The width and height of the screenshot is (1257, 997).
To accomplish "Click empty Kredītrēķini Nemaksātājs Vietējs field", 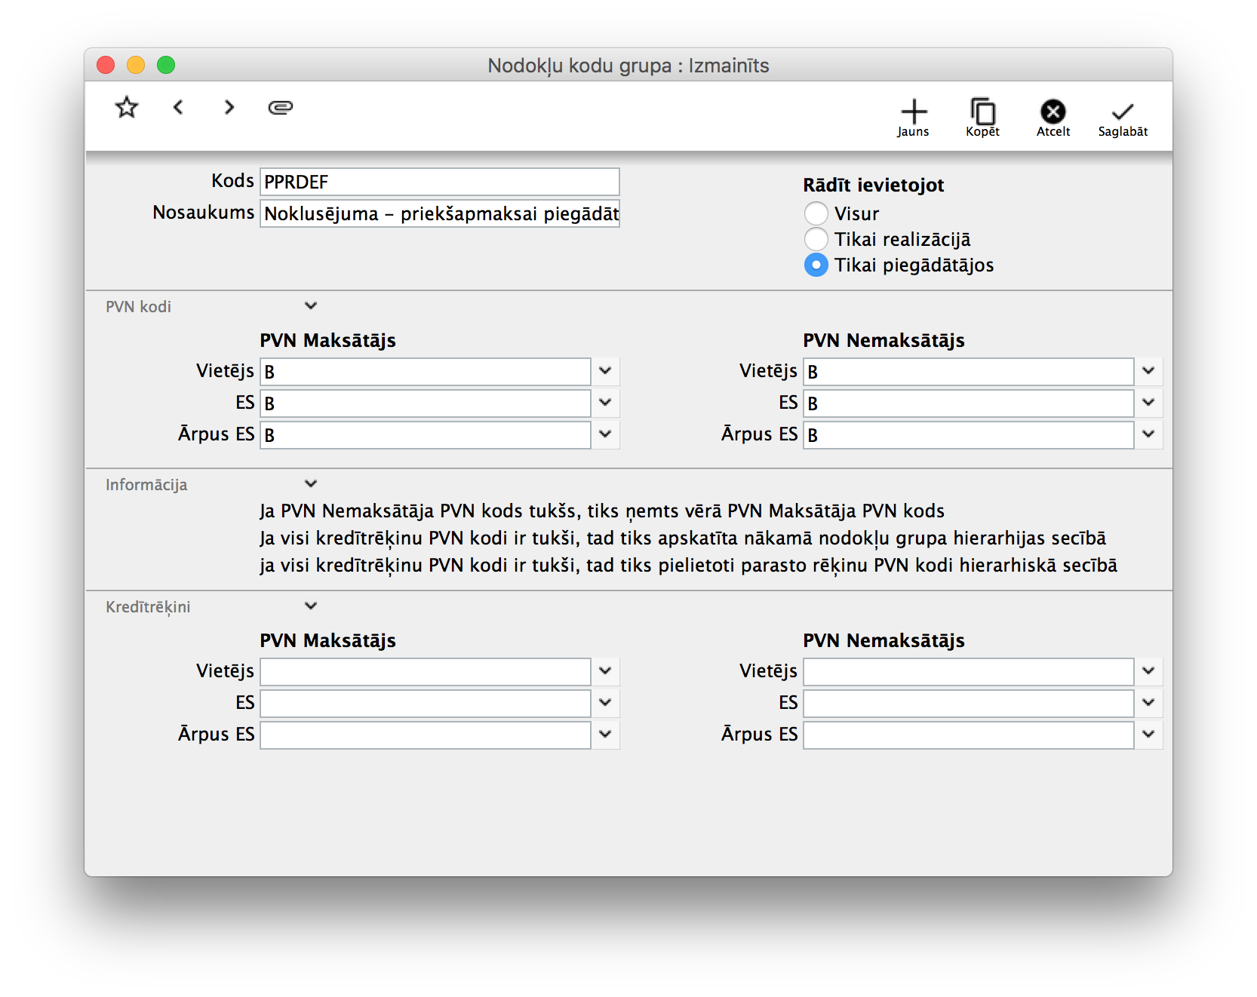I will pyautogui.click(x=969, y=672).
